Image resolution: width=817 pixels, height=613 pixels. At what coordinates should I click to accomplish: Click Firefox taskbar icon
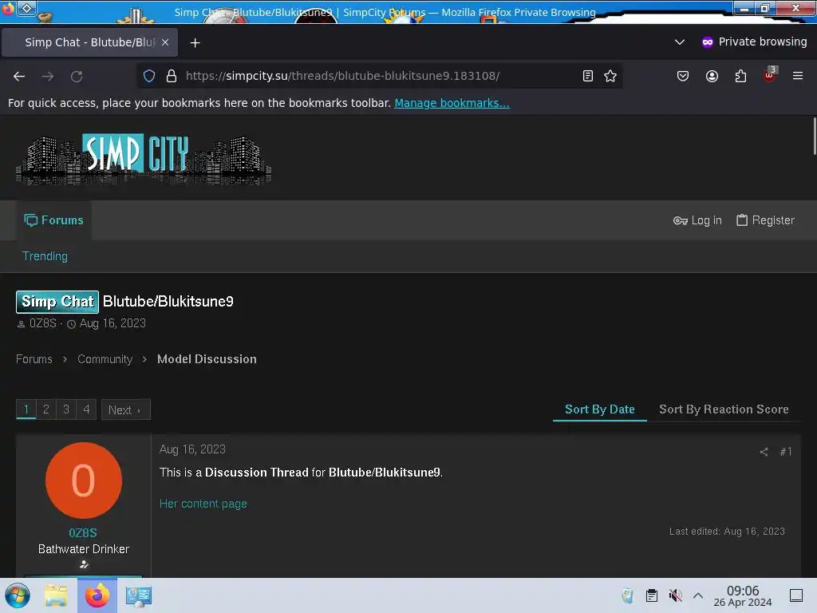tap(97, 595)
